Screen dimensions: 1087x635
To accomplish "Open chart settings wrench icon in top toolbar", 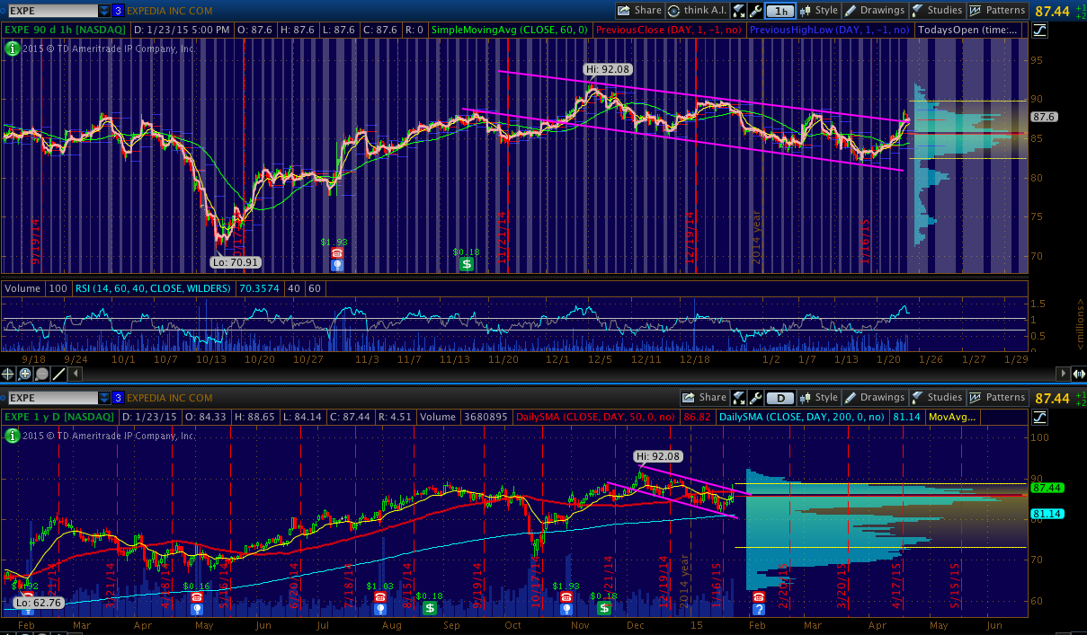I will (757, 11).
